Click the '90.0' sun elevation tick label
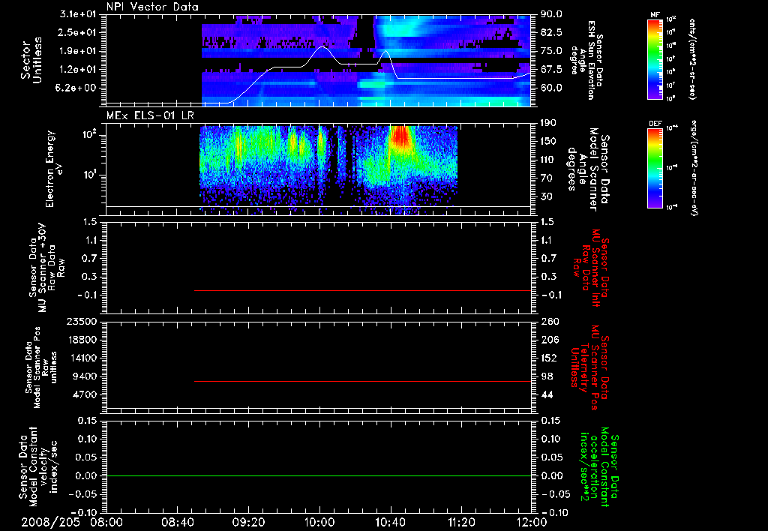Viewport: 768px width, 531px height. [x=551, y=14]
